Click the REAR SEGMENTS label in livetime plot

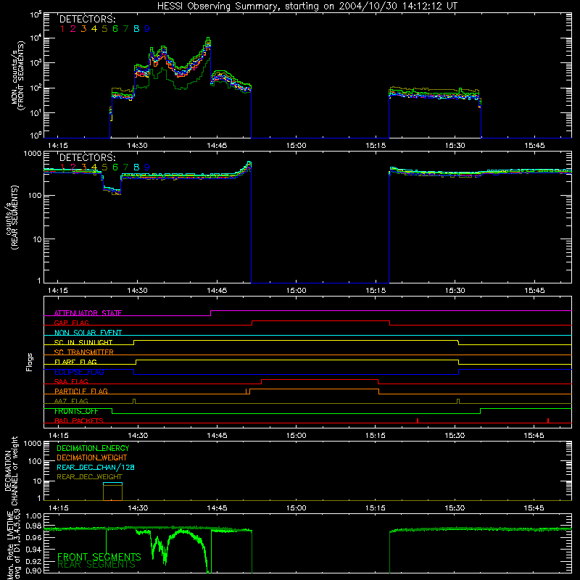coord(96,565)
